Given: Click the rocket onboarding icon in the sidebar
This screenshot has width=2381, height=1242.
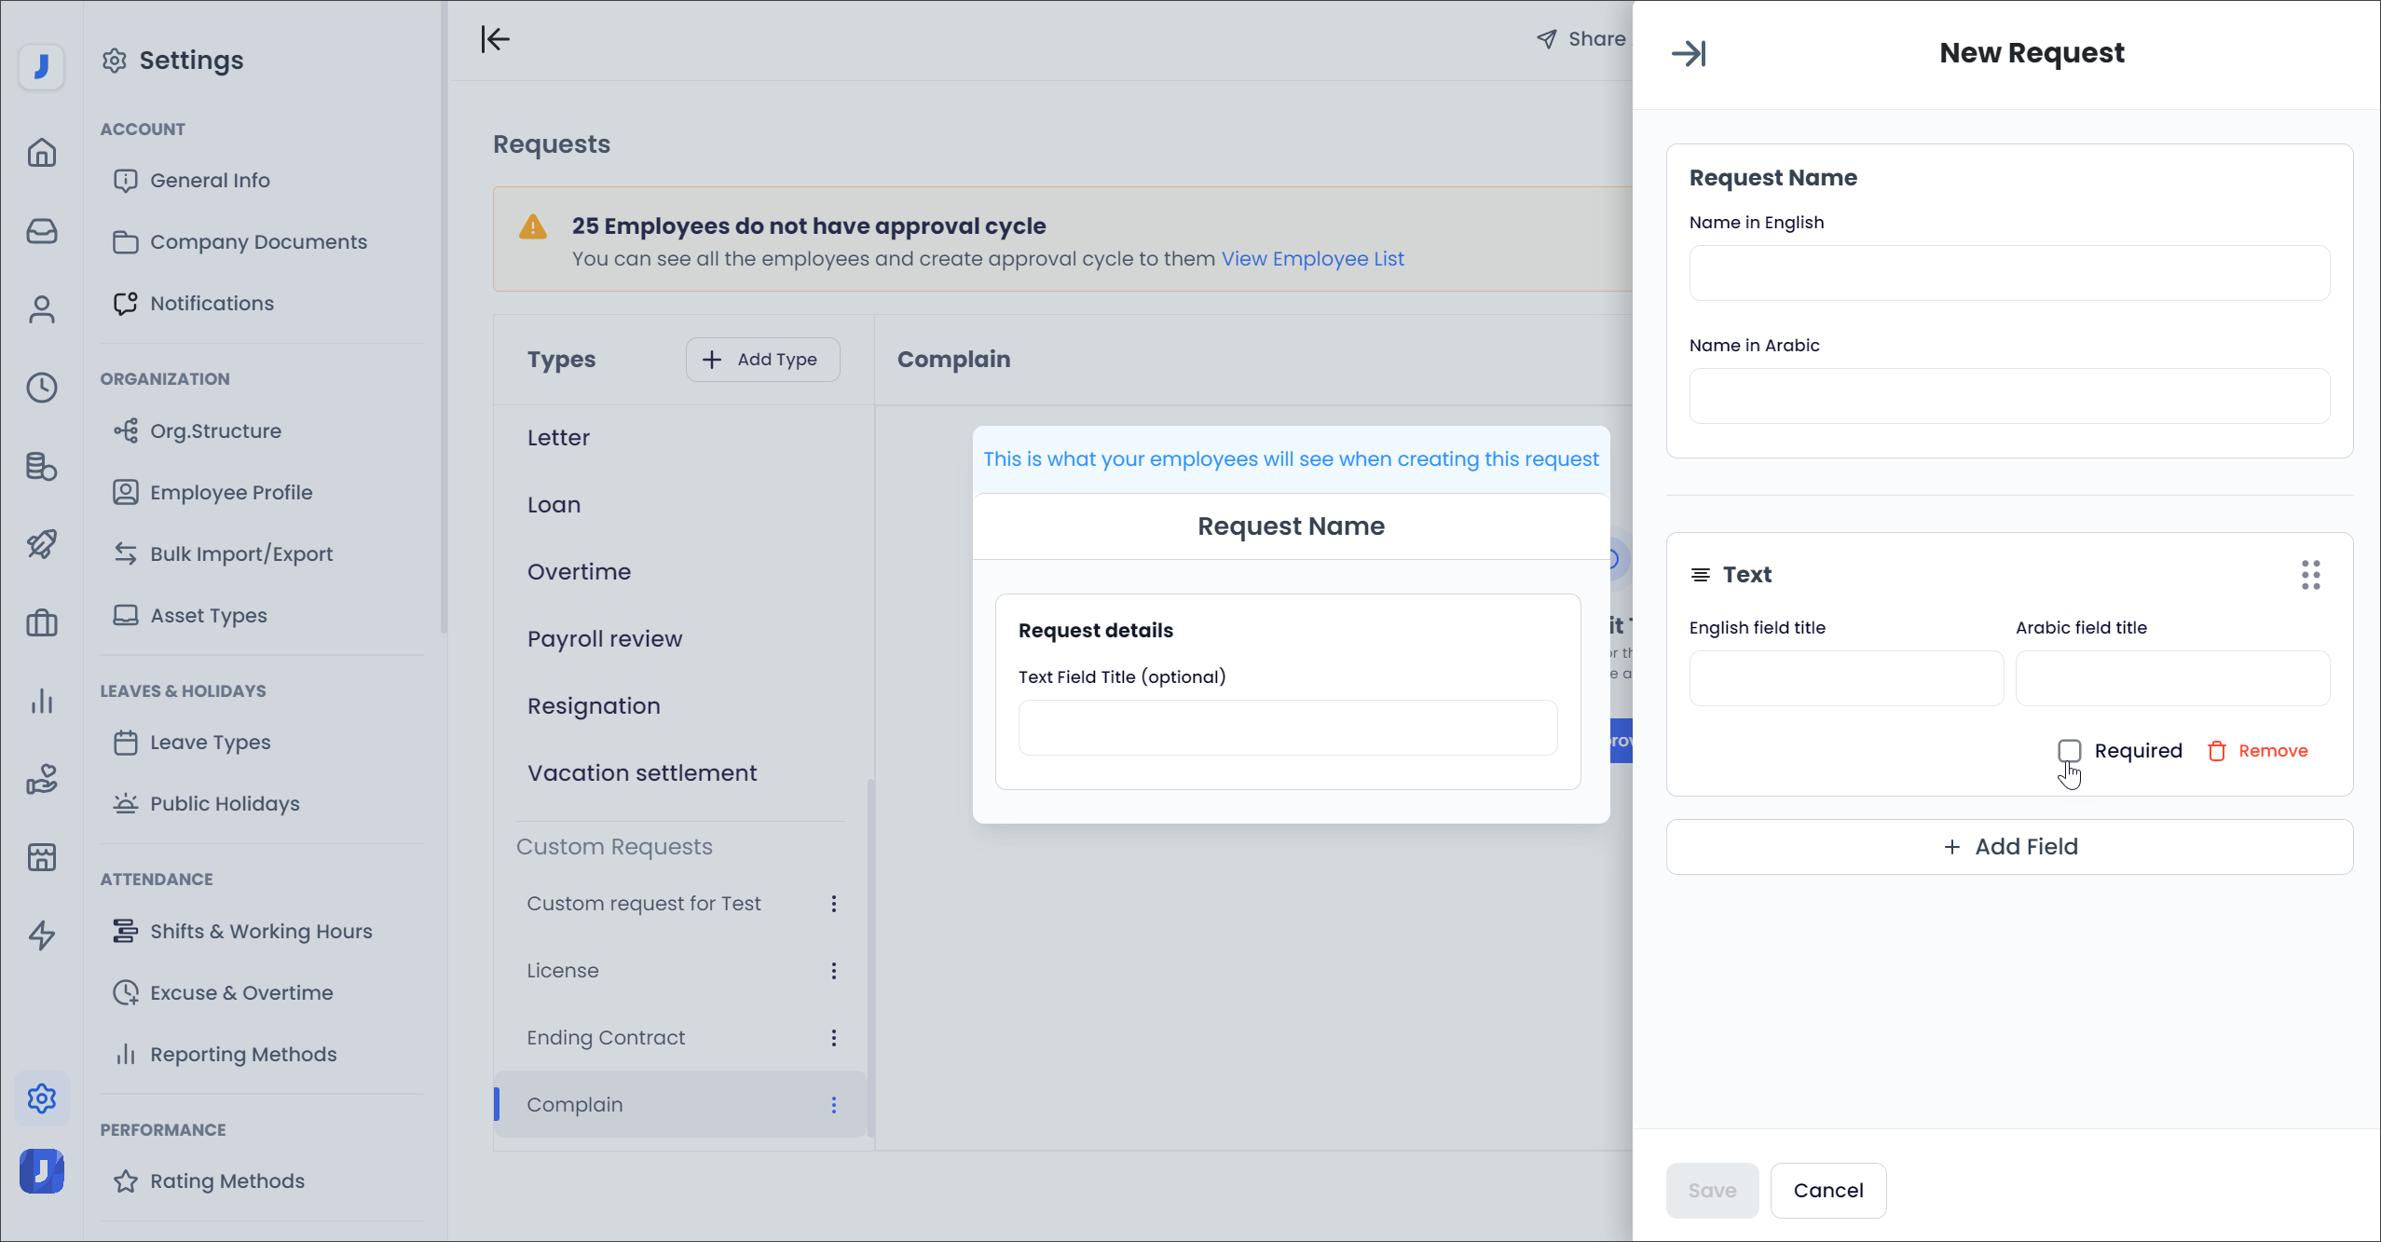Looking at the screenshot, I should pyautogui.click(x=42, y=545).
